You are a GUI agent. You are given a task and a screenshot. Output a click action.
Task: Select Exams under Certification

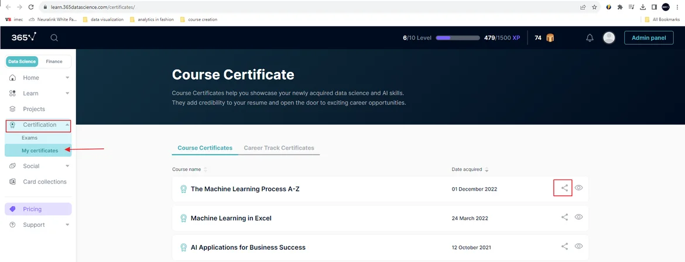coord(29,138)
